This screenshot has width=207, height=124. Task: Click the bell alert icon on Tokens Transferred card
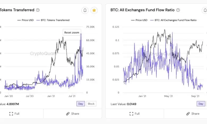point(85,10)
